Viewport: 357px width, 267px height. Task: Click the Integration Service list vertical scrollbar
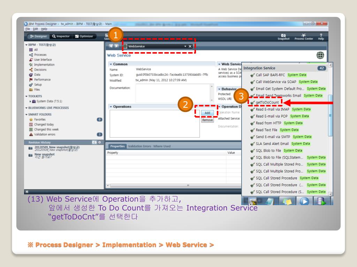pos(331,115)
